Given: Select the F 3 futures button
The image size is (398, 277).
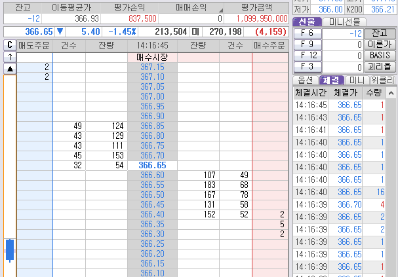Looking at the screenshot, I should pyautogui.click(x=308, y=67).
